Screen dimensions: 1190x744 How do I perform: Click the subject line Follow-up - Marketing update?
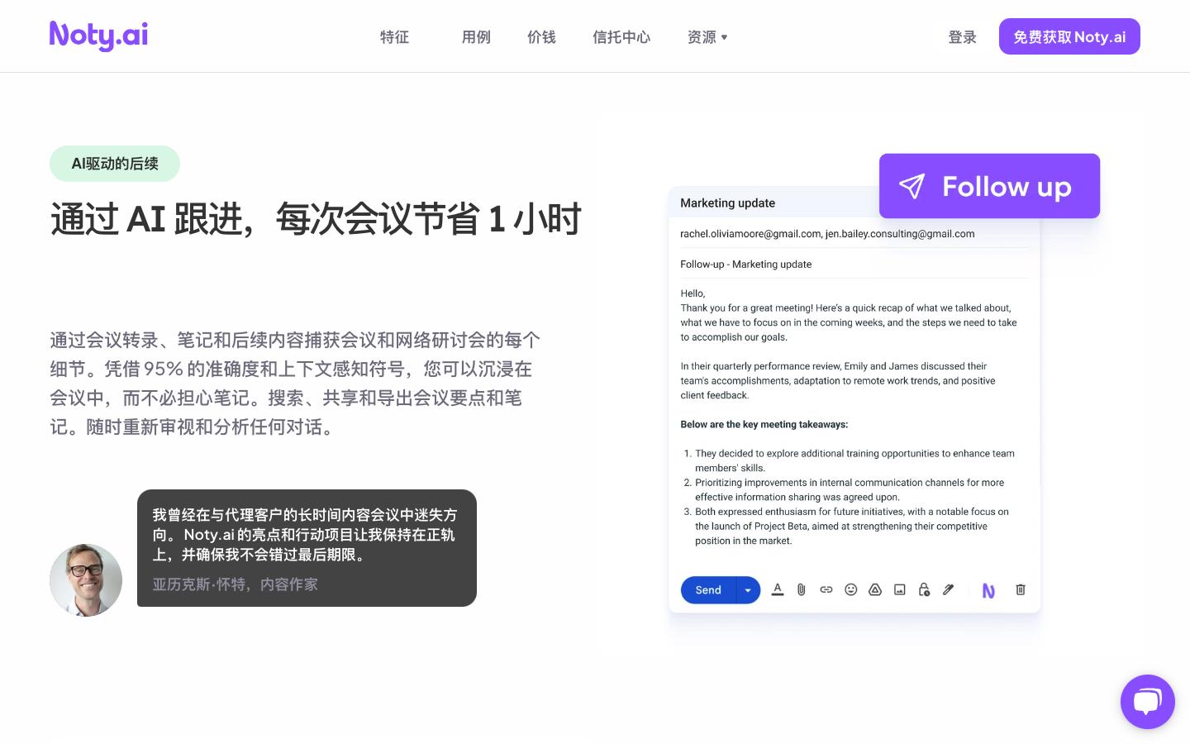point(746,265)
